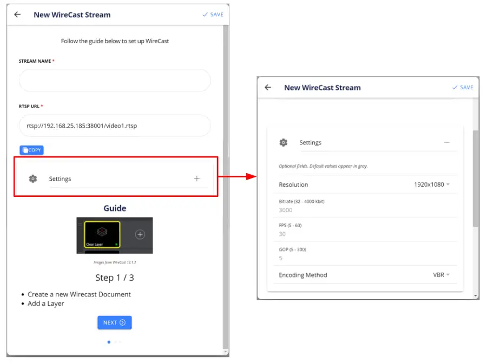Click the 'Guide' heading
The image size is (493, 363).
(115, 208)
